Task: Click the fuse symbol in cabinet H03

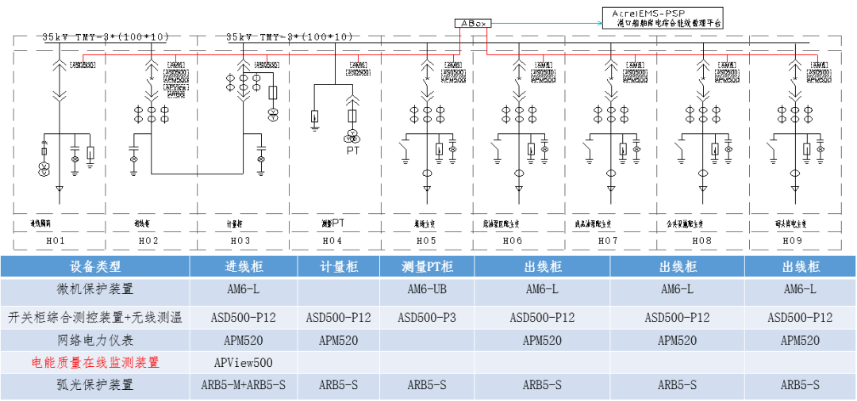Action: [271, 92]
